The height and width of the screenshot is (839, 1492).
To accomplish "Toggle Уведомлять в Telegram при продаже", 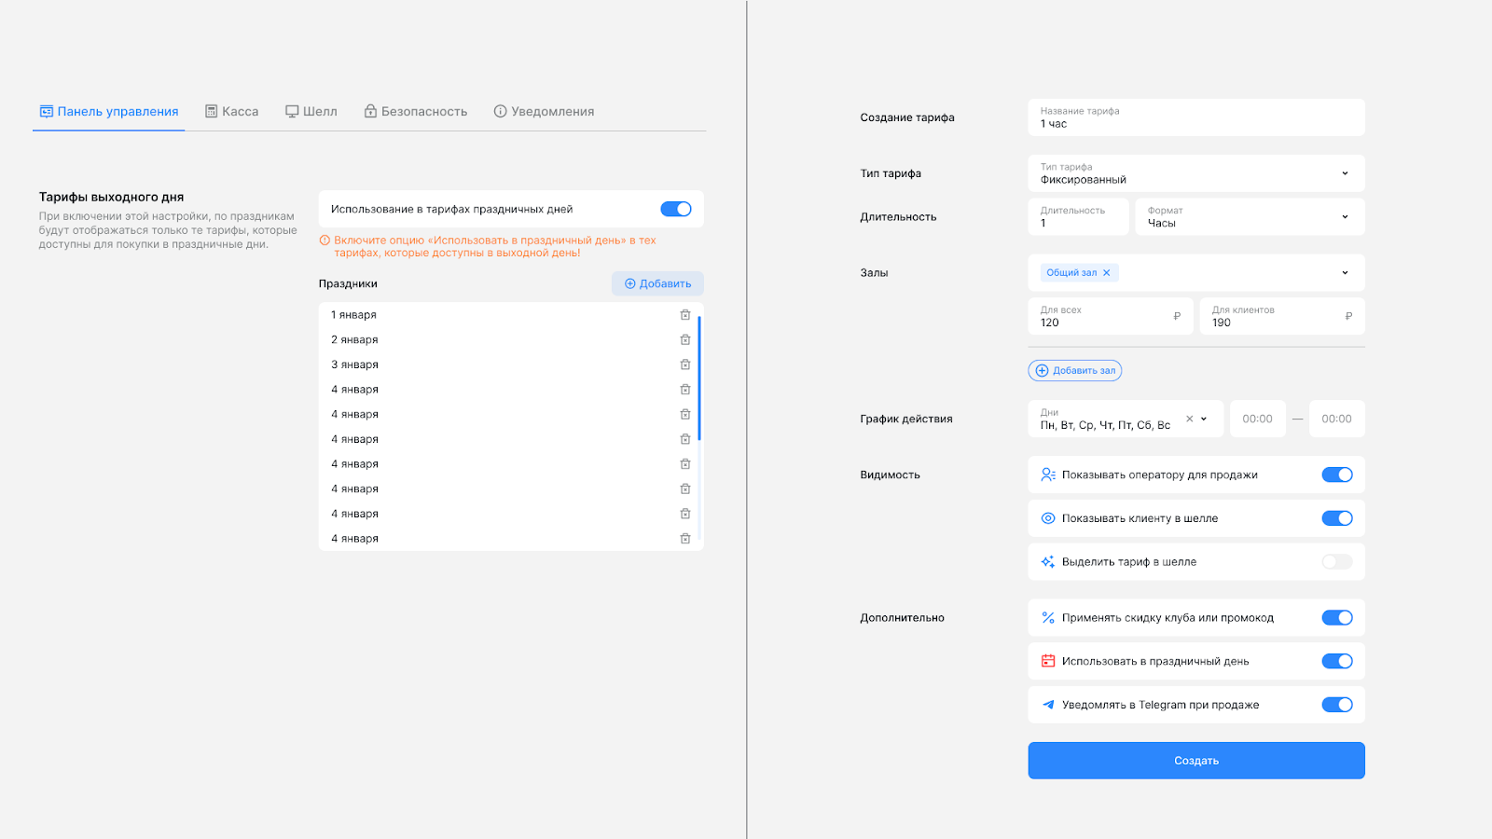I will [1337, 705].
